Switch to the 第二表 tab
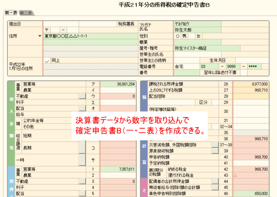The height and width of the screenshot is (197, 277). coord(26,13)
